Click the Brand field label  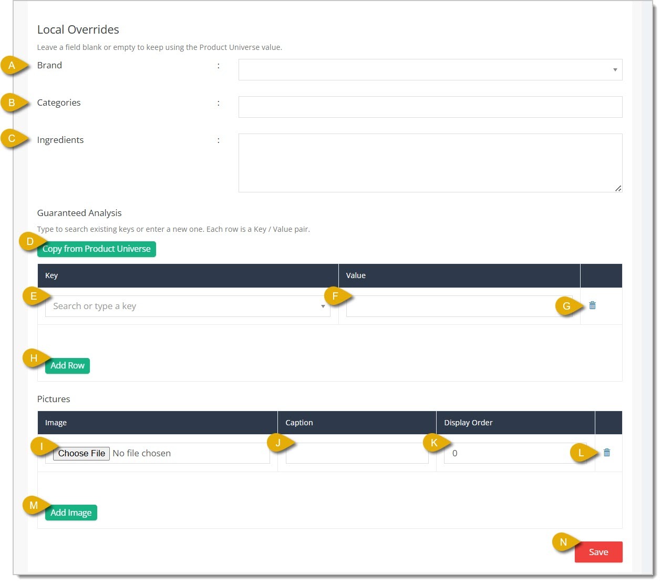[49, 65]
